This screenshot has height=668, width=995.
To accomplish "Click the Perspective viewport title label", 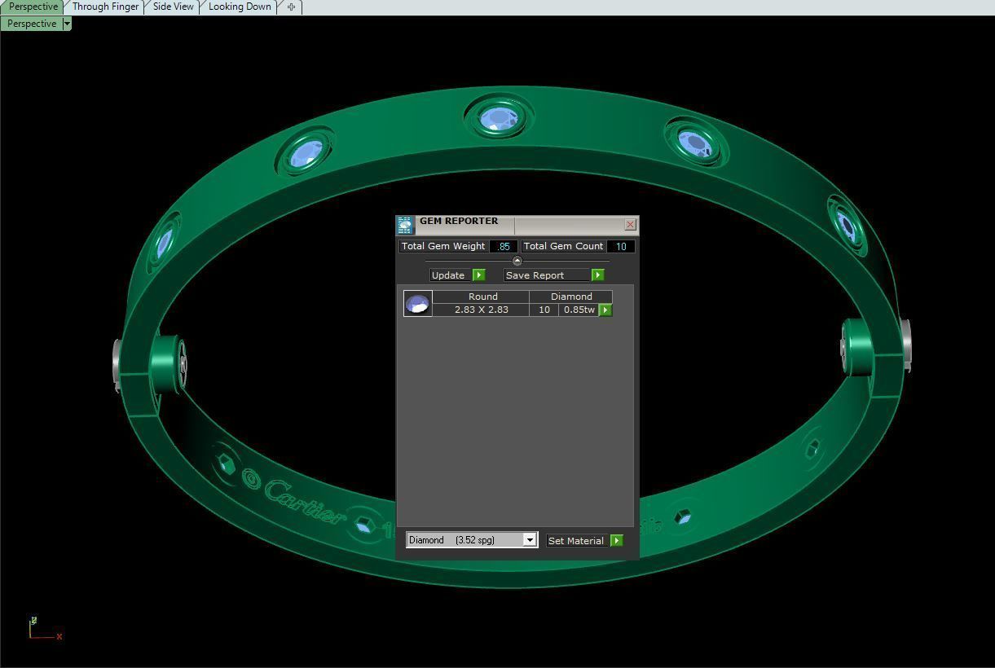I will [33, 24].
